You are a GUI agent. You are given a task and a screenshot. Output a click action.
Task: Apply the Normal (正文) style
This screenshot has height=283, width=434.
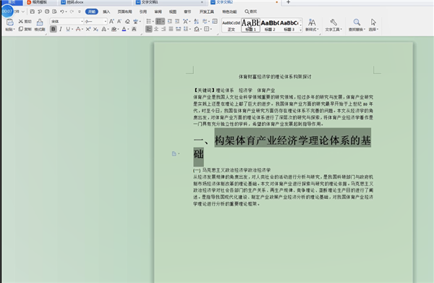point(231,25)
